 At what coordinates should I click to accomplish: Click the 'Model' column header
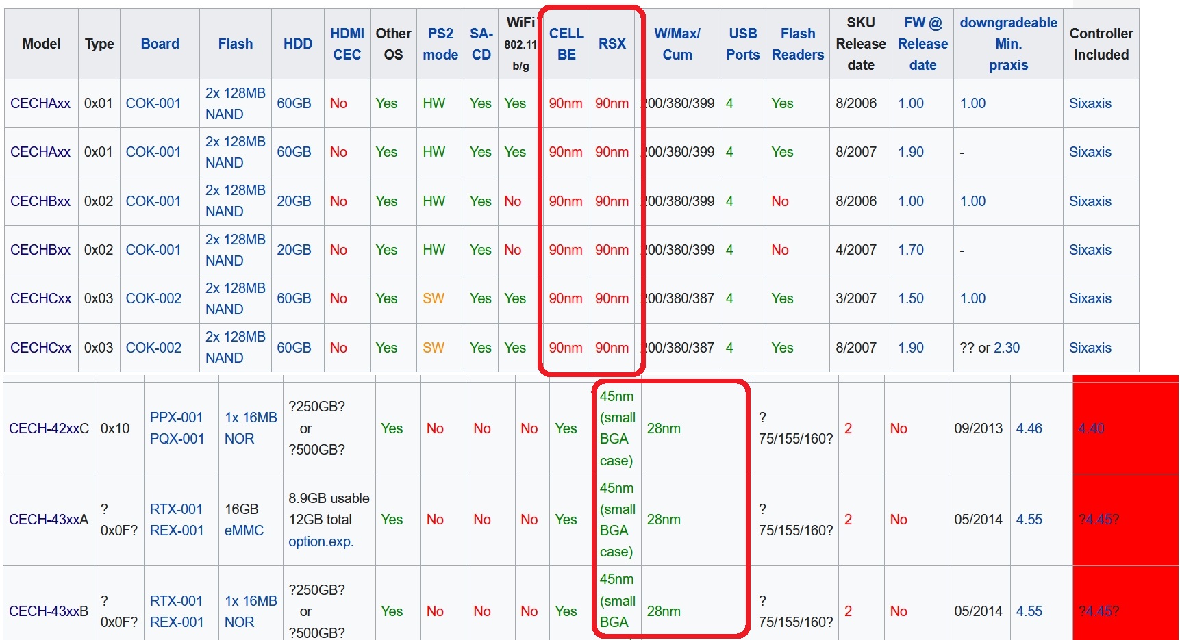(41, 44)
